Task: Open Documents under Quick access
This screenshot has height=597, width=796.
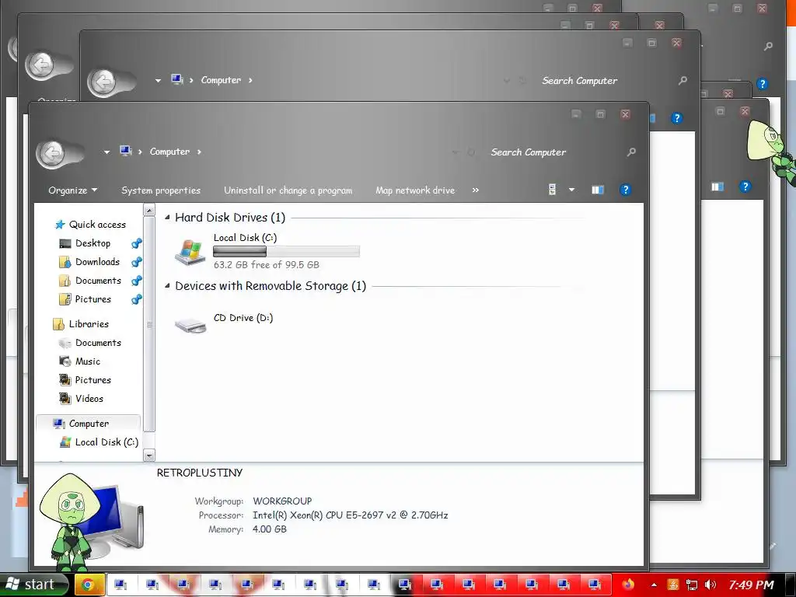Action: (x=98, y=281)
